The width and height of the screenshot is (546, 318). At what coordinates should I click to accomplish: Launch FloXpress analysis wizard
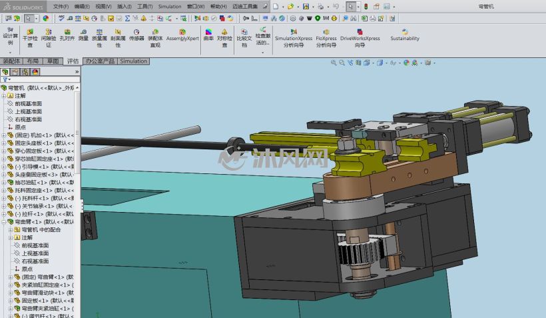tap(326, 38)
